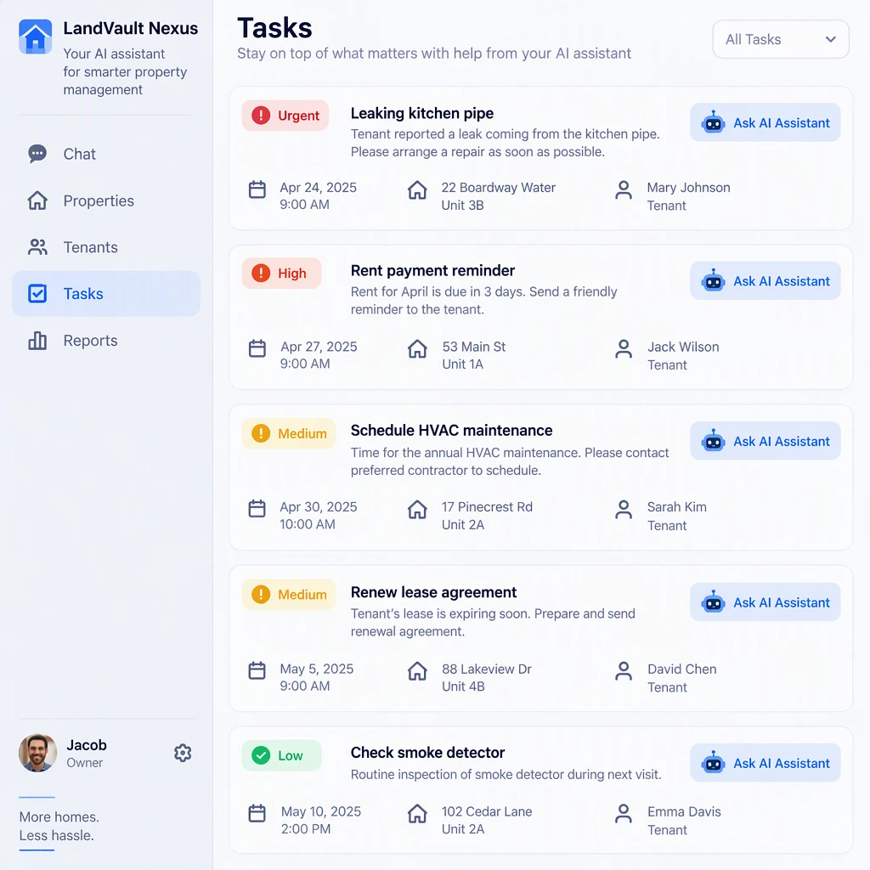Click the Reports bar chart icon
This screenshot has height=870, width=870.
(x=37, y=340)
